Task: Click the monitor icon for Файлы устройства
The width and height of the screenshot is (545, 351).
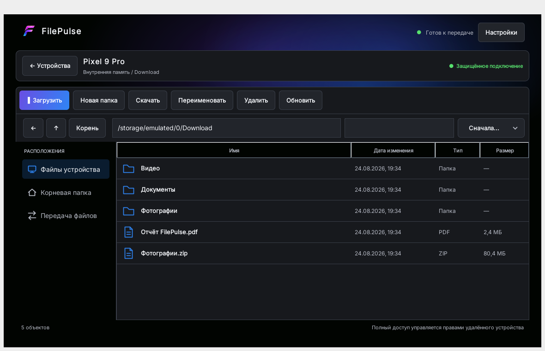Action: [32, 169]
